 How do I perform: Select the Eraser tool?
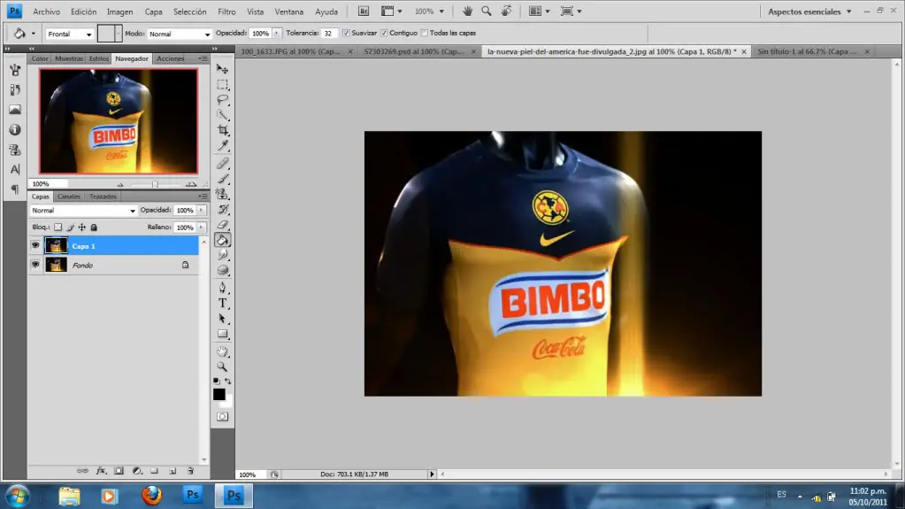[x=222, y=225]
